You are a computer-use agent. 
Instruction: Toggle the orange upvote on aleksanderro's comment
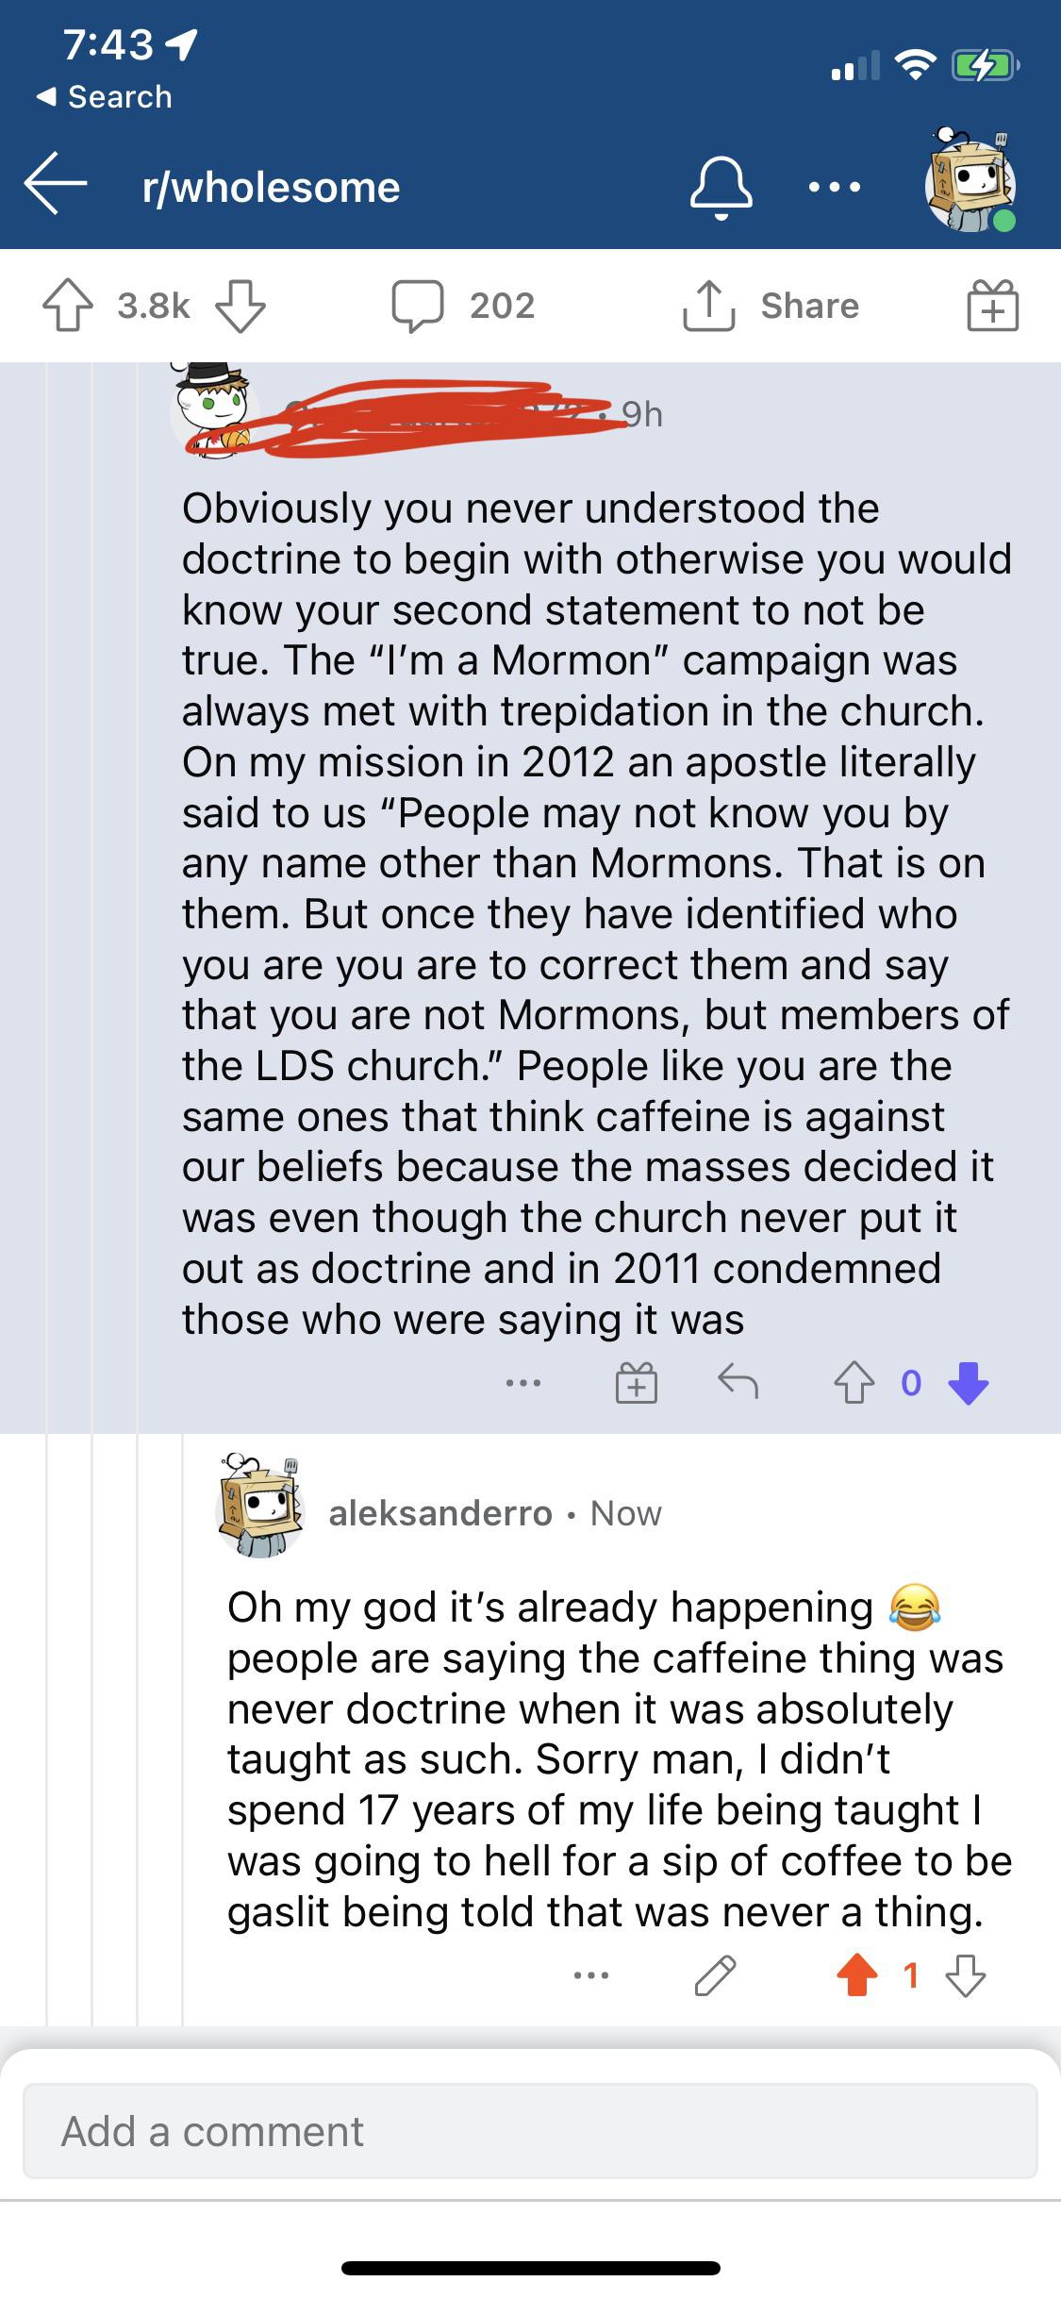[856, 1974]
